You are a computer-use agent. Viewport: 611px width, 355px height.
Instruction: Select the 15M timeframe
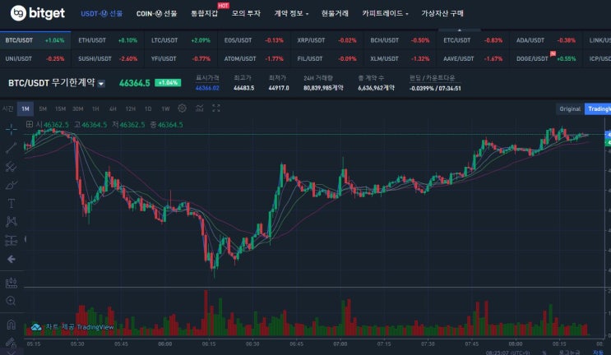(x=60, y=108)
